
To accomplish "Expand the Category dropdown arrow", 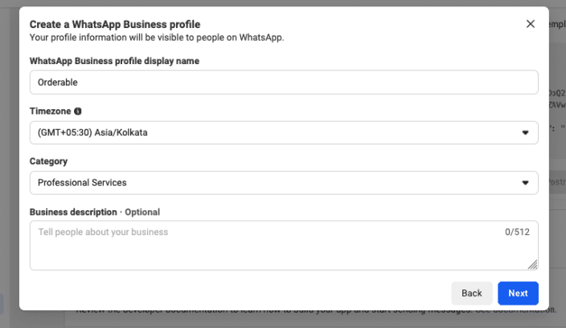I will 526,183.
